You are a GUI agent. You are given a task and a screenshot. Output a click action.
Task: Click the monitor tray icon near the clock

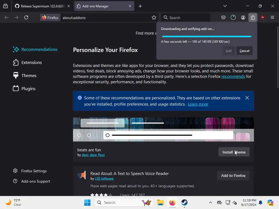point(228,202)
